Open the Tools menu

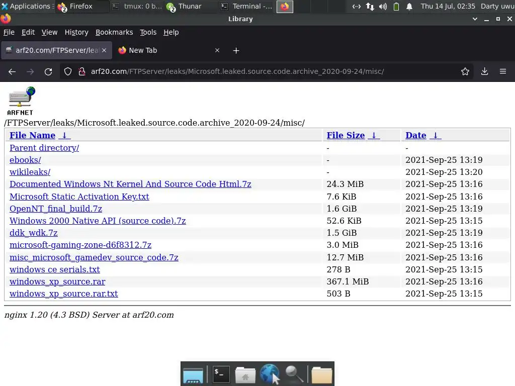tap(148, 32)
